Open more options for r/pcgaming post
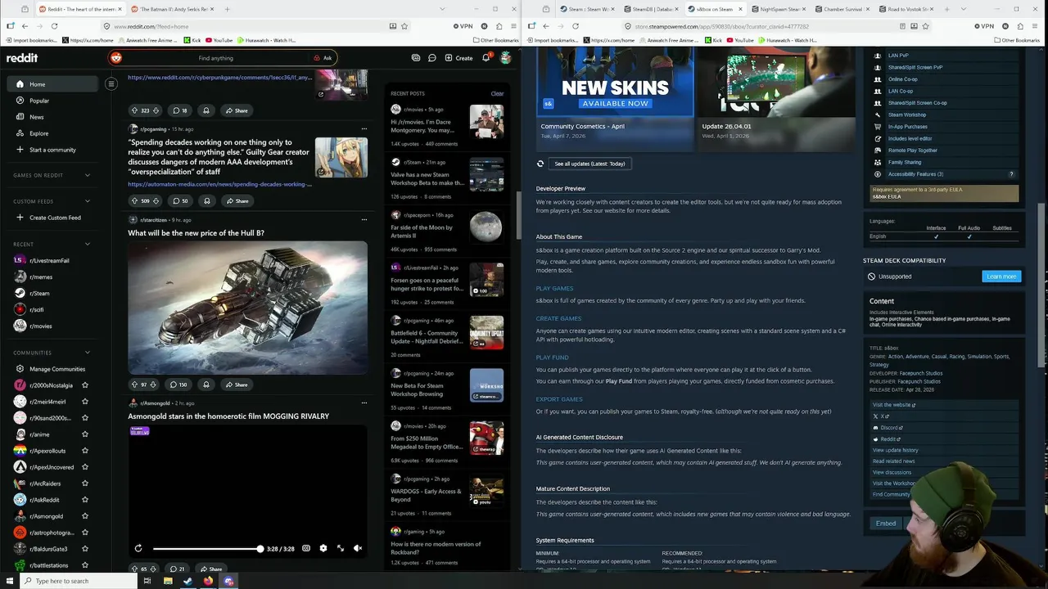This screenshot has width=1048, height=589. [364, 128]
